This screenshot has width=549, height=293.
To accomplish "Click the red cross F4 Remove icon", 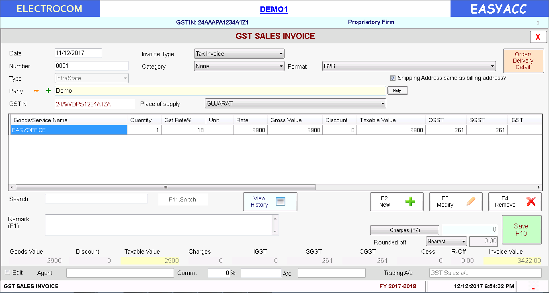I will click(531, 201).
